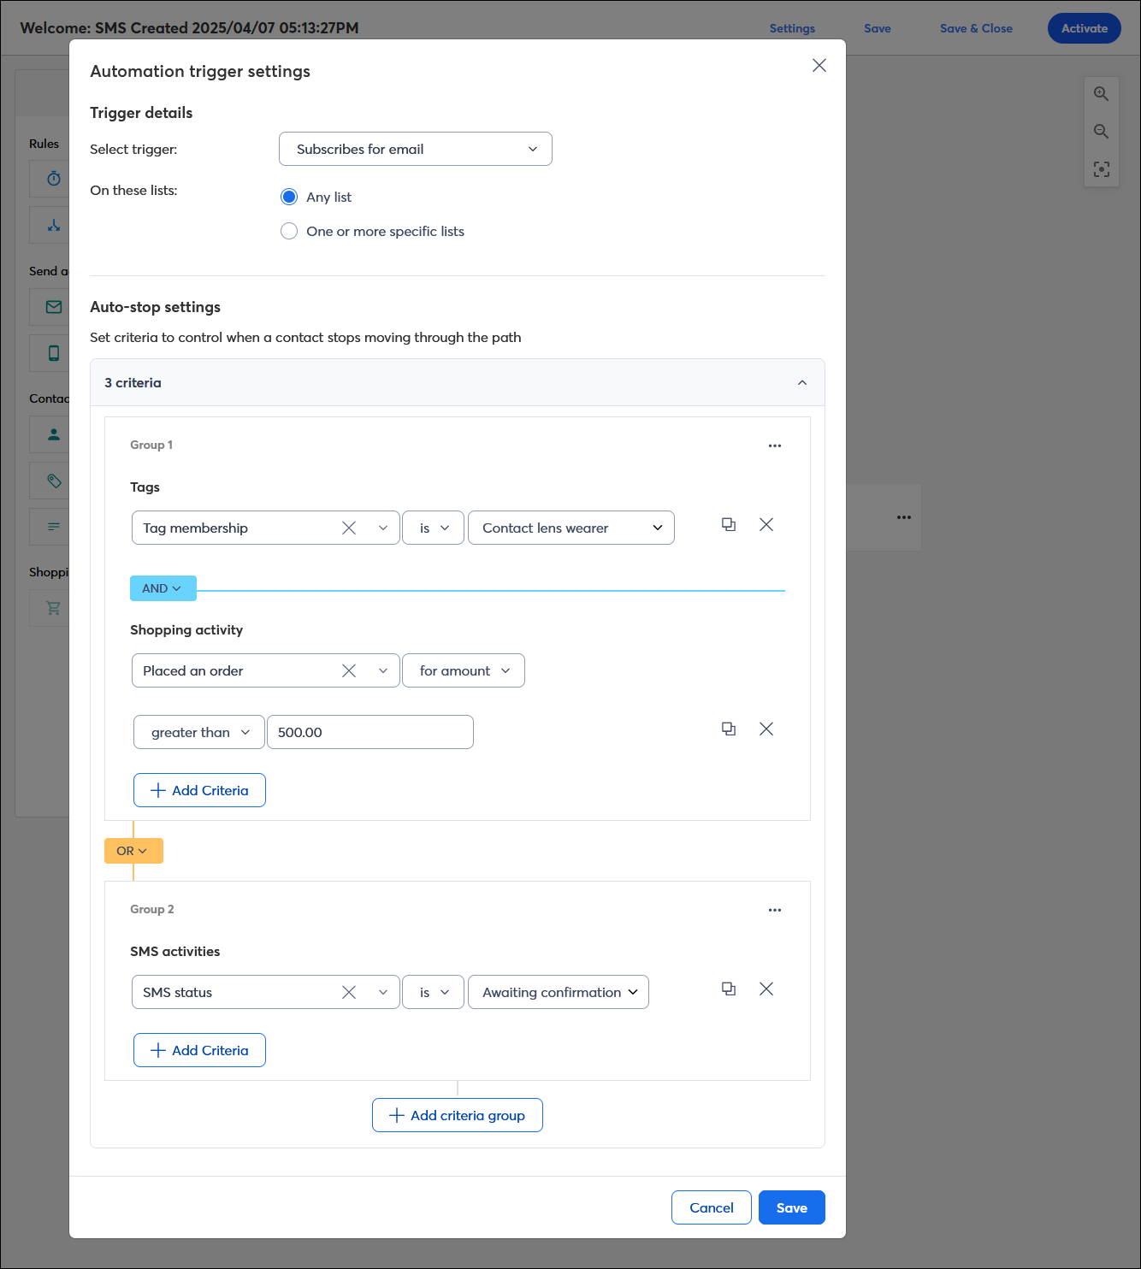
Task: Close the Automation trigger settings dialog
Action: click(819, 66)
